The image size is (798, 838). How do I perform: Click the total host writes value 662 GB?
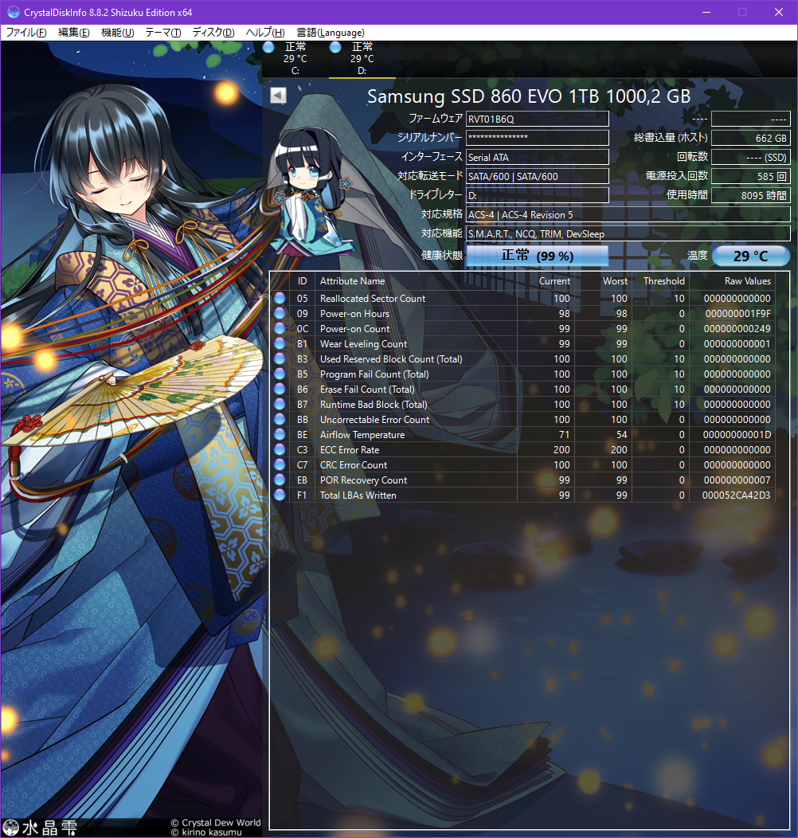coord(751,138)
